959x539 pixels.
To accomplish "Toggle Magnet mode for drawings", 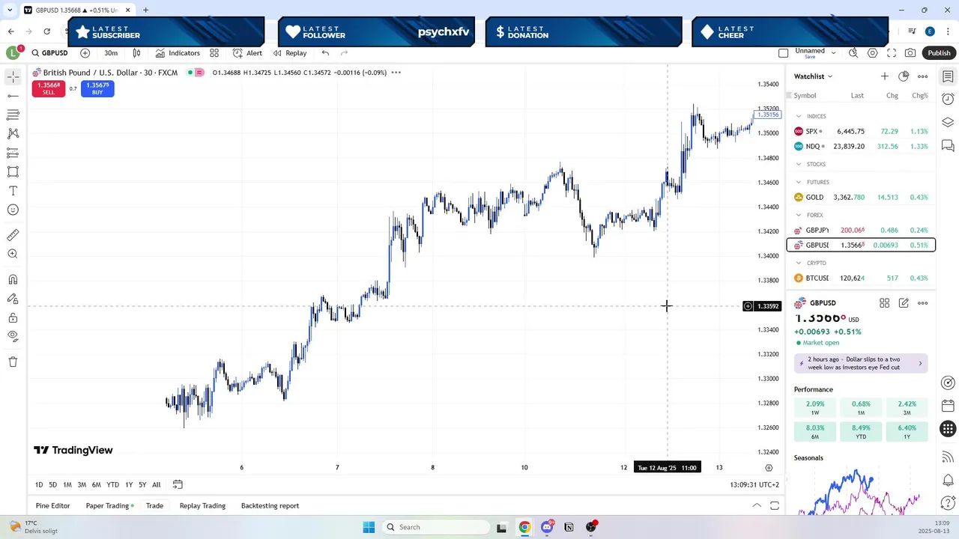I will point(13,280).
